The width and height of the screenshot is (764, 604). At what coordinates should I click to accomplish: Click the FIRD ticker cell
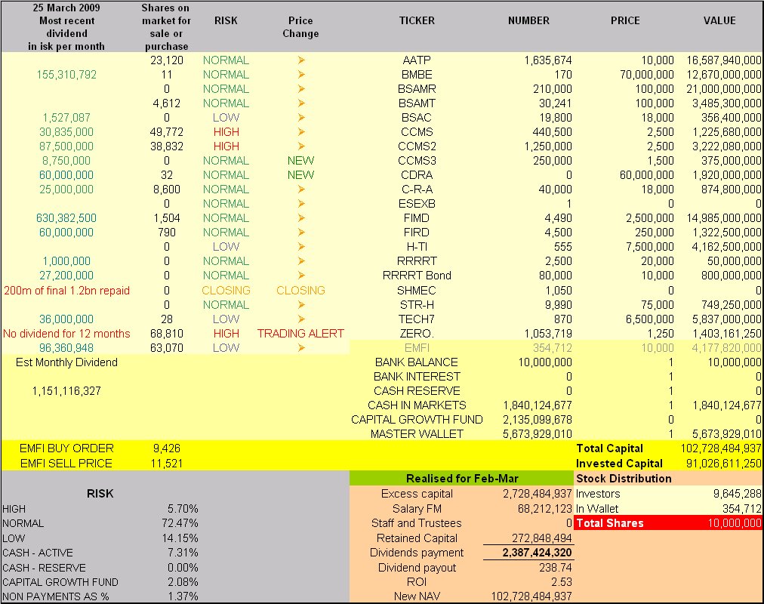(417, 233)
